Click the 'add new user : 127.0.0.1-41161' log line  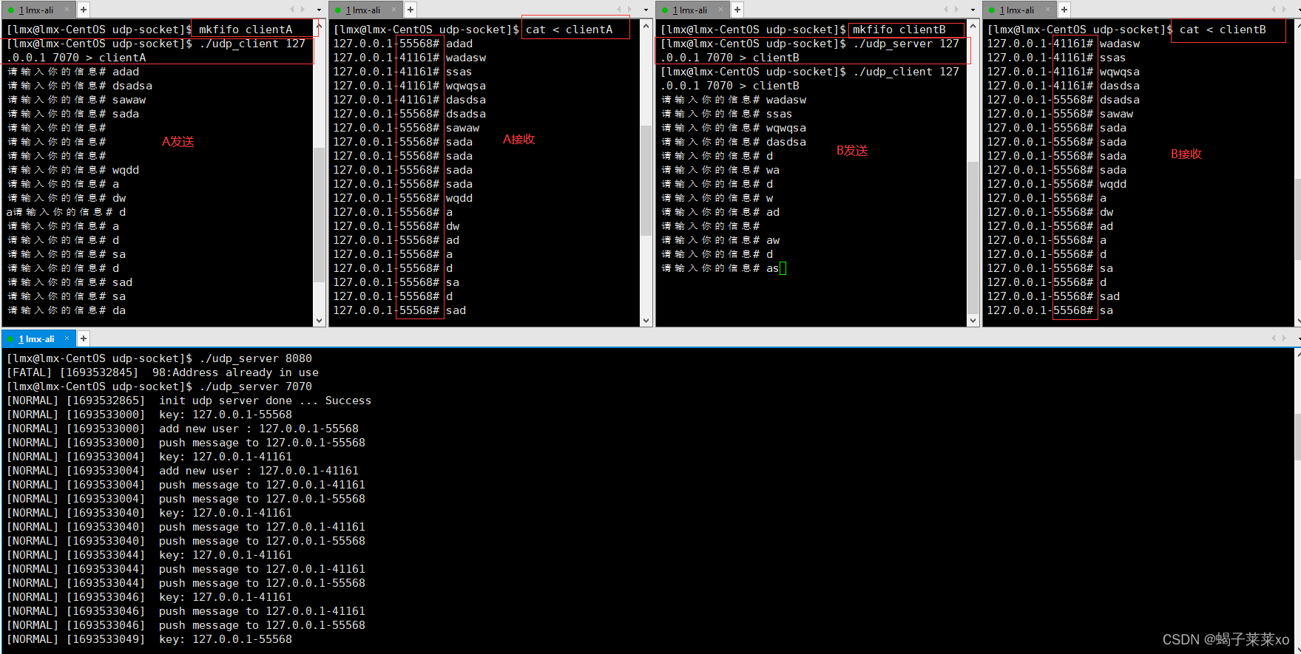click(182, 471)
